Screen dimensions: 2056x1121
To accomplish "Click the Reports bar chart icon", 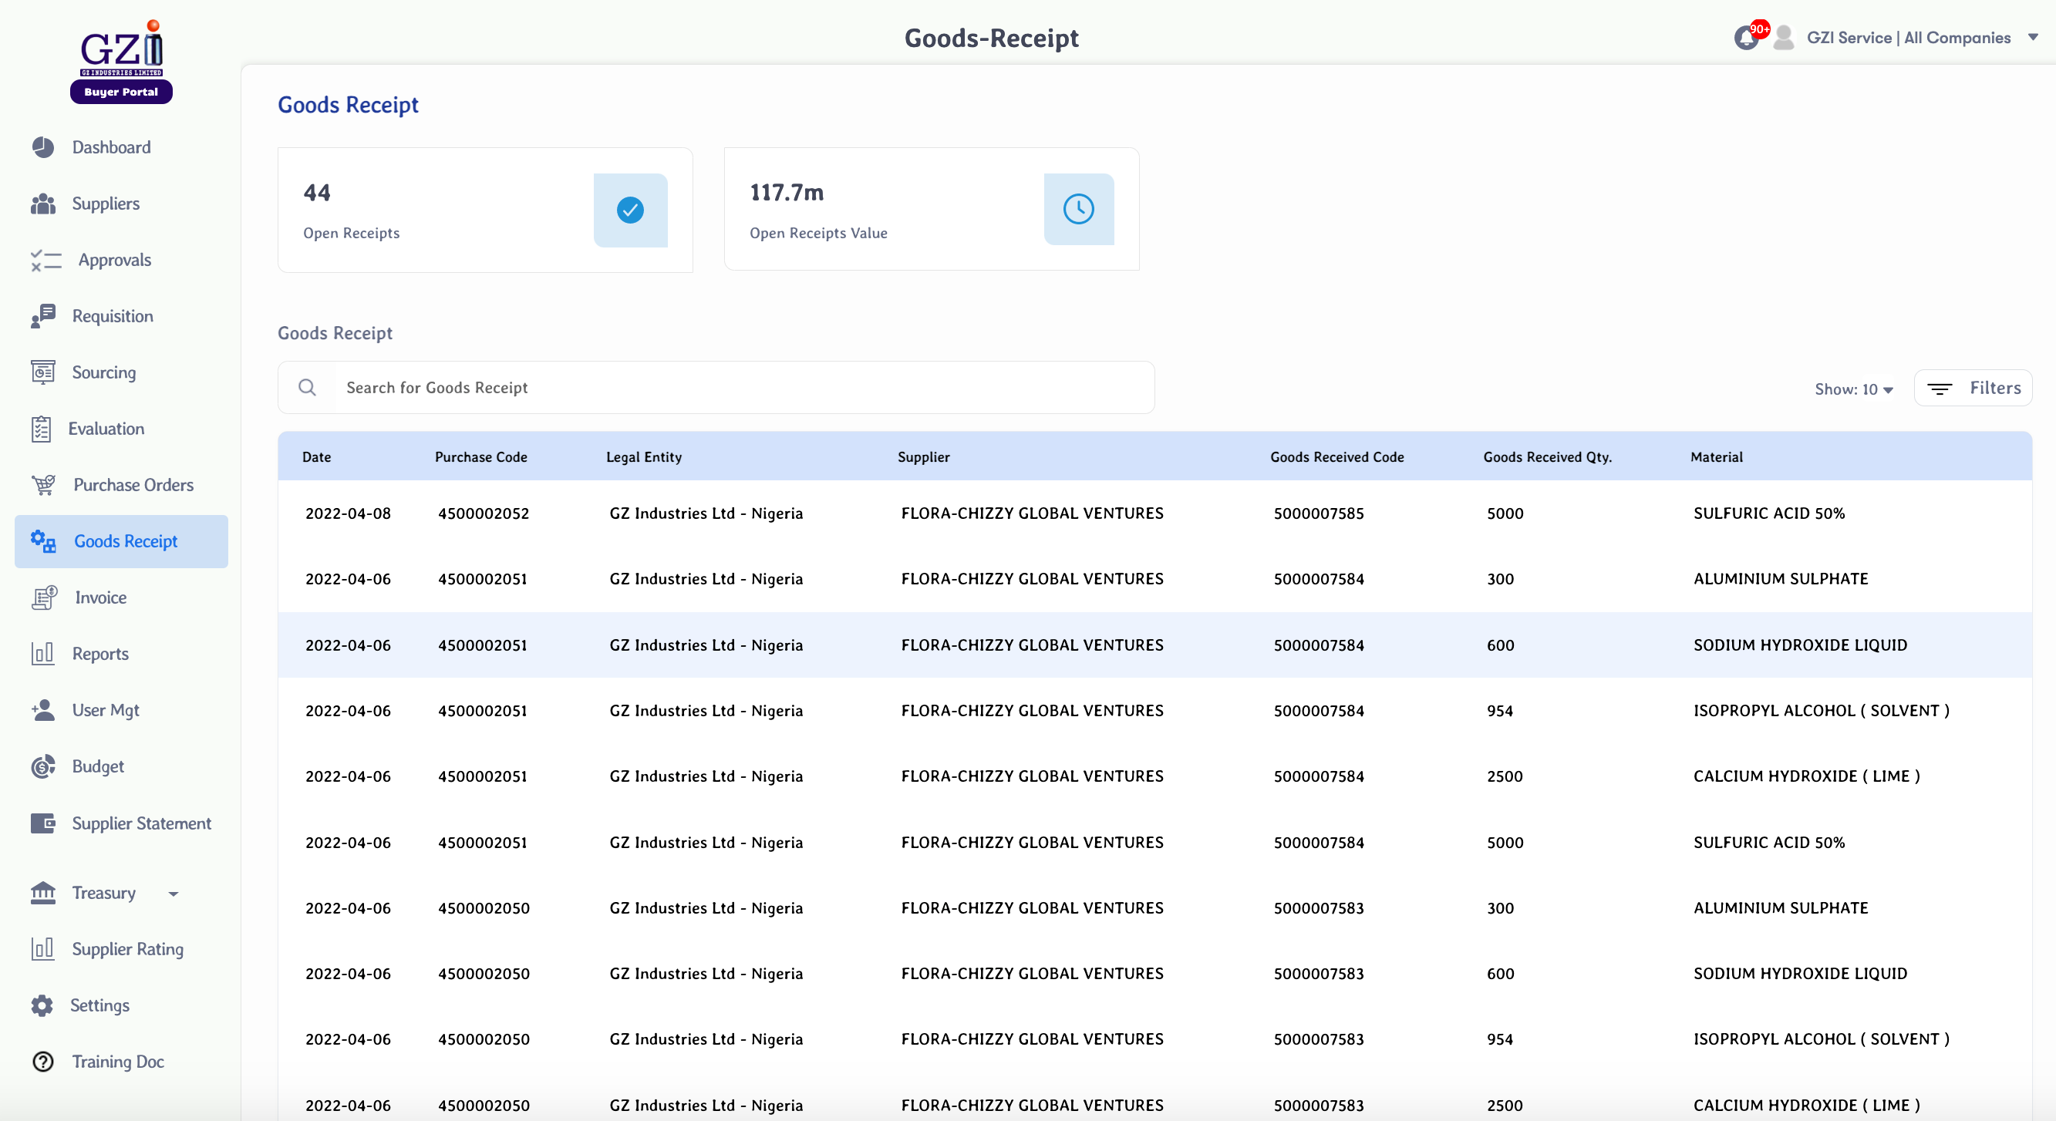I will (x=43, y=654).
